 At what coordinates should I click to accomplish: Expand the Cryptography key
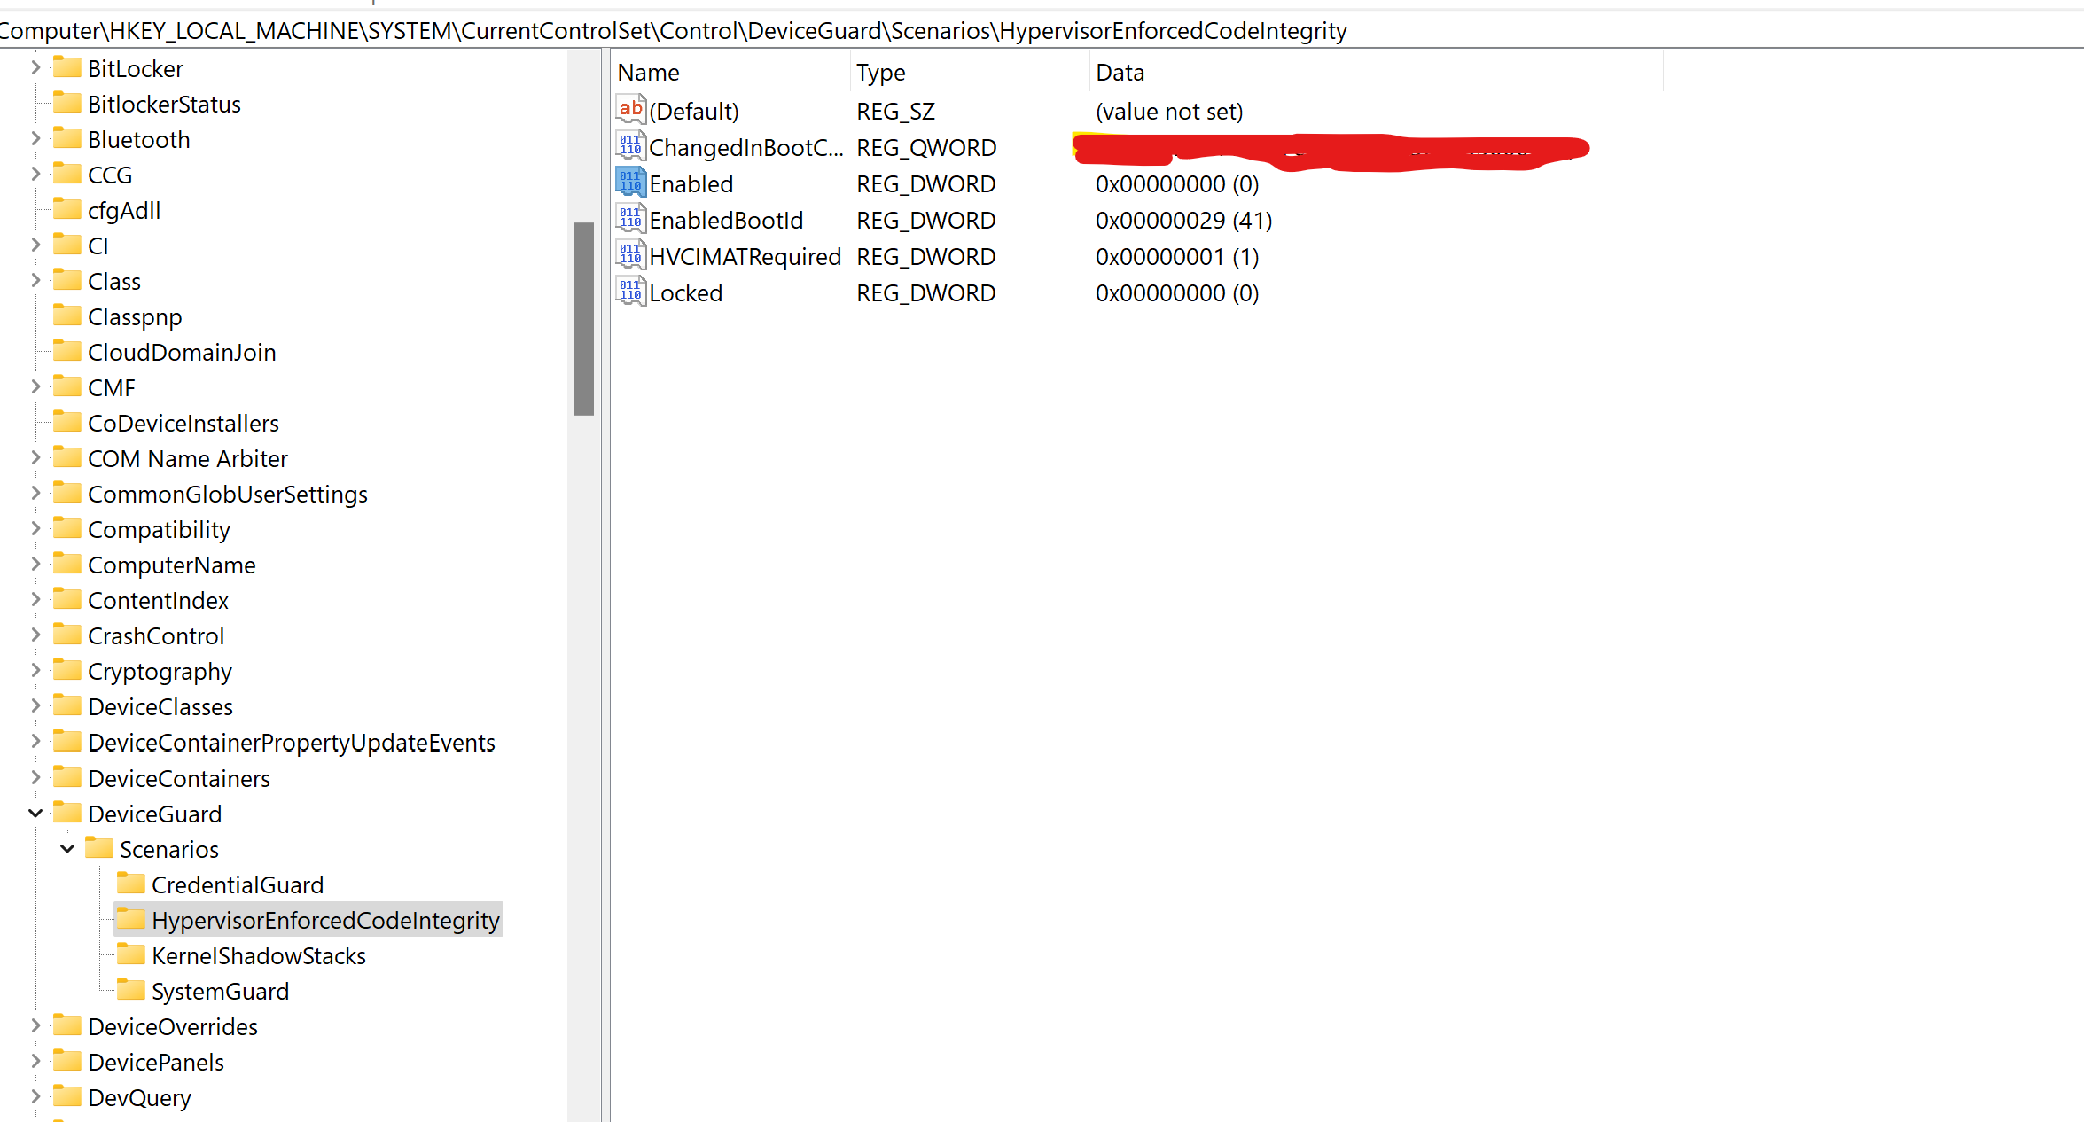coord(35,671)
